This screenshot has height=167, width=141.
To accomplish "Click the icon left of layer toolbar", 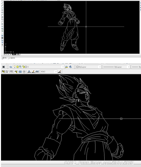I will pos(3,67).
